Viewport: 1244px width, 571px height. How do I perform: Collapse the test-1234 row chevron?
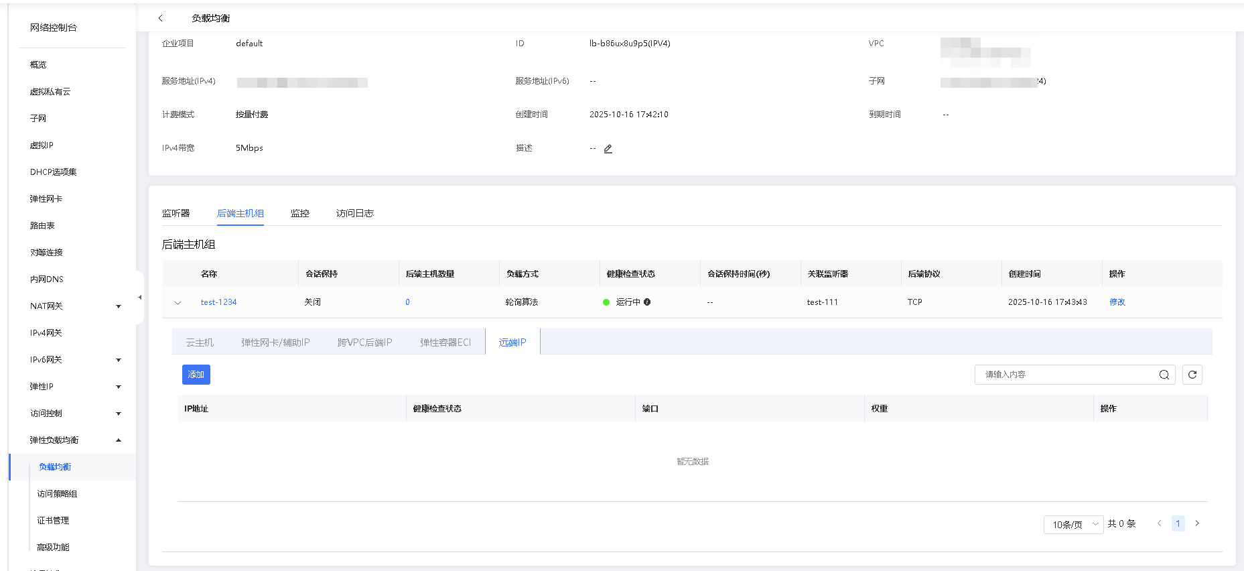click(178, 303)
